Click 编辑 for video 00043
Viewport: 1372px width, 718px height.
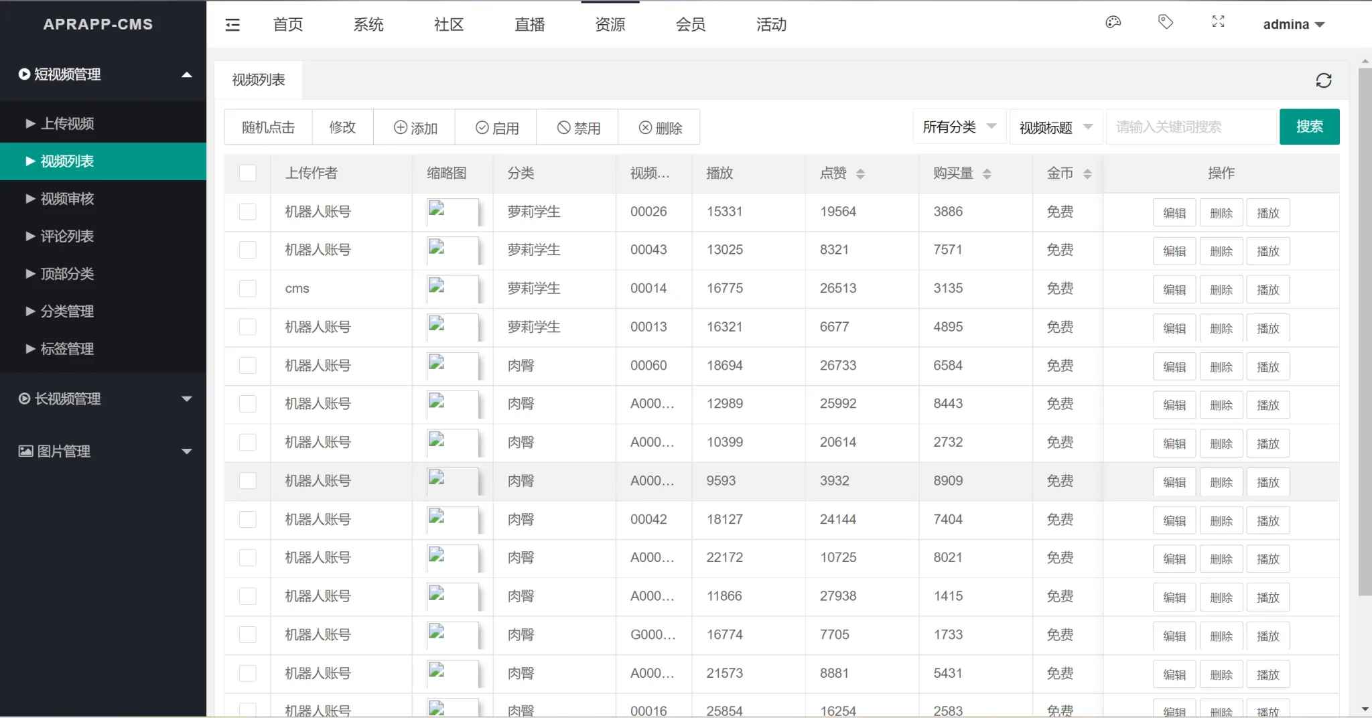click(x=1174, y=251)
